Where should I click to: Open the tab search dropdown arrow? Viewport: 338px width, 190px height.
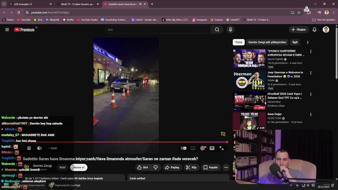(x=4, y=4)
